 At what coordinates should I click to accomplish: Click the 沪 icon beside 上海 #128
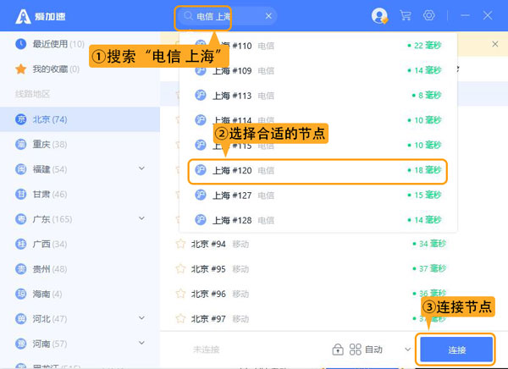point(200,220)
